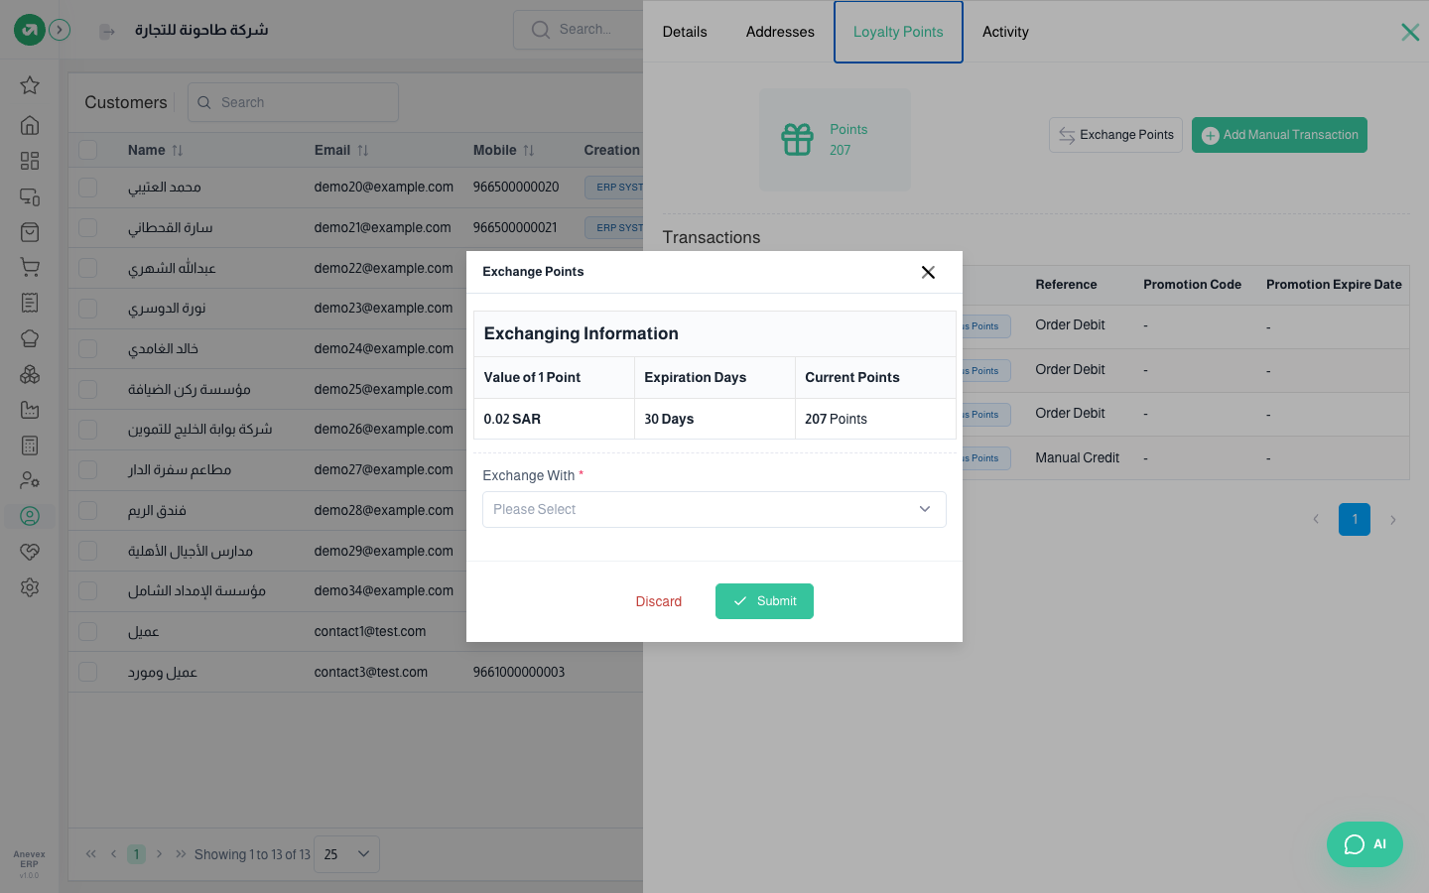The height and width of the screenshot is (893, 1429).
Task: Check the row for demo24@example.com
Action: [x=88, y=348]
